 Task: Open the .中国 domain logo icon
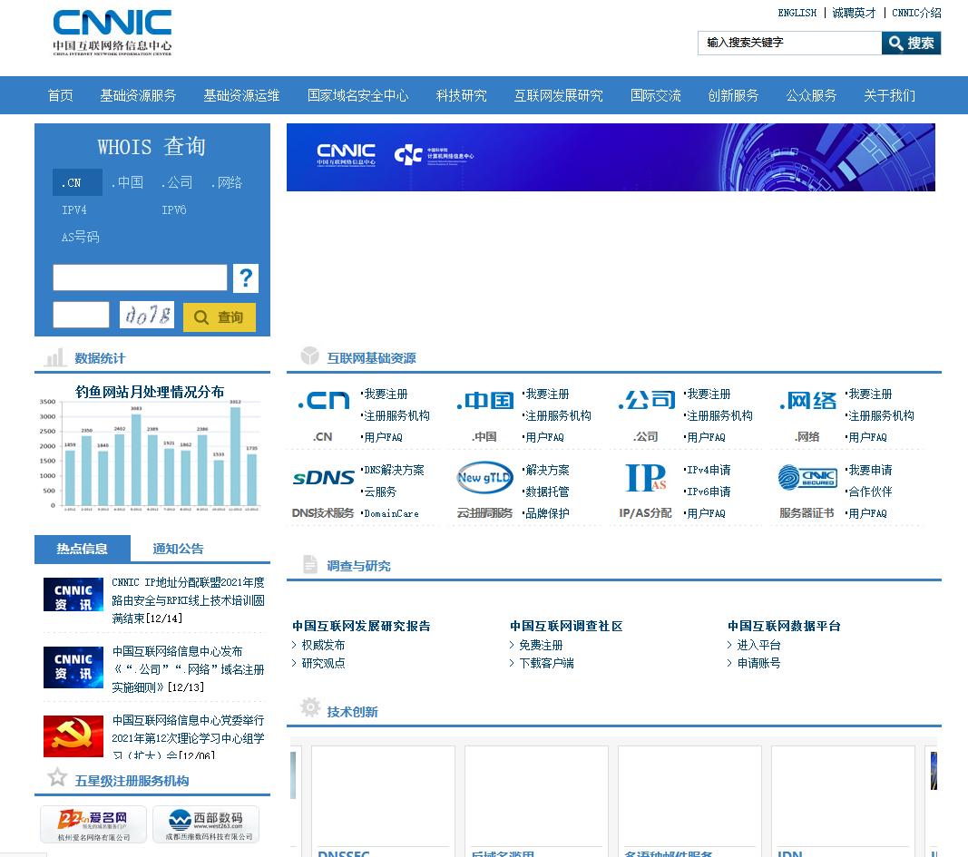click(485, 401)
